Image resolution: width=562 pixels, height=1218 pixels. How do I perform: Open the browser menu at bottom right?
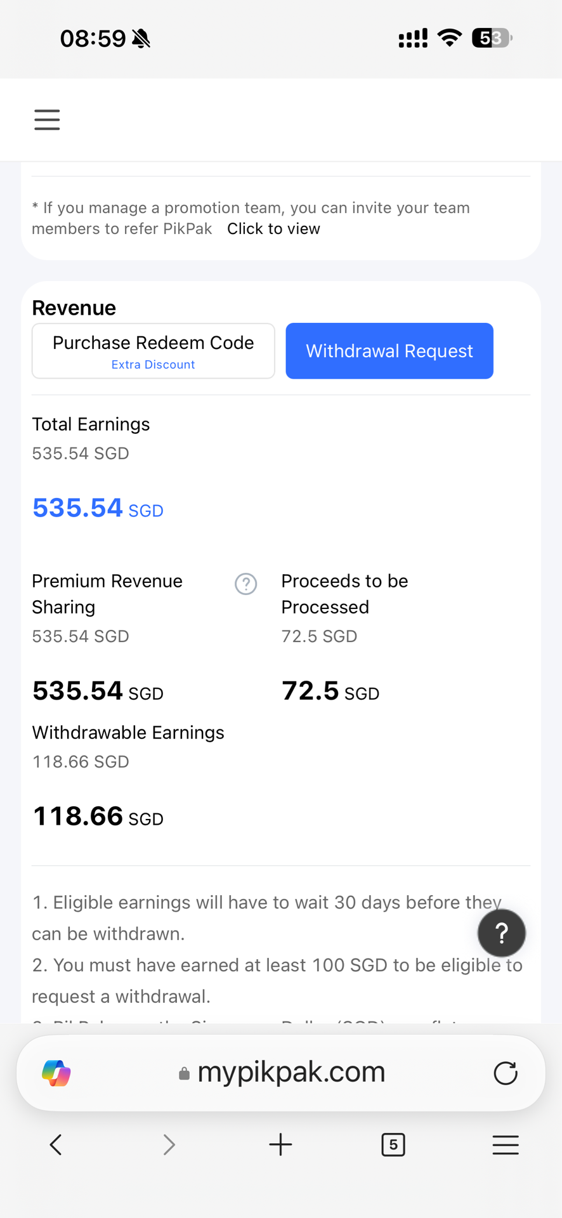[506, 1145]
